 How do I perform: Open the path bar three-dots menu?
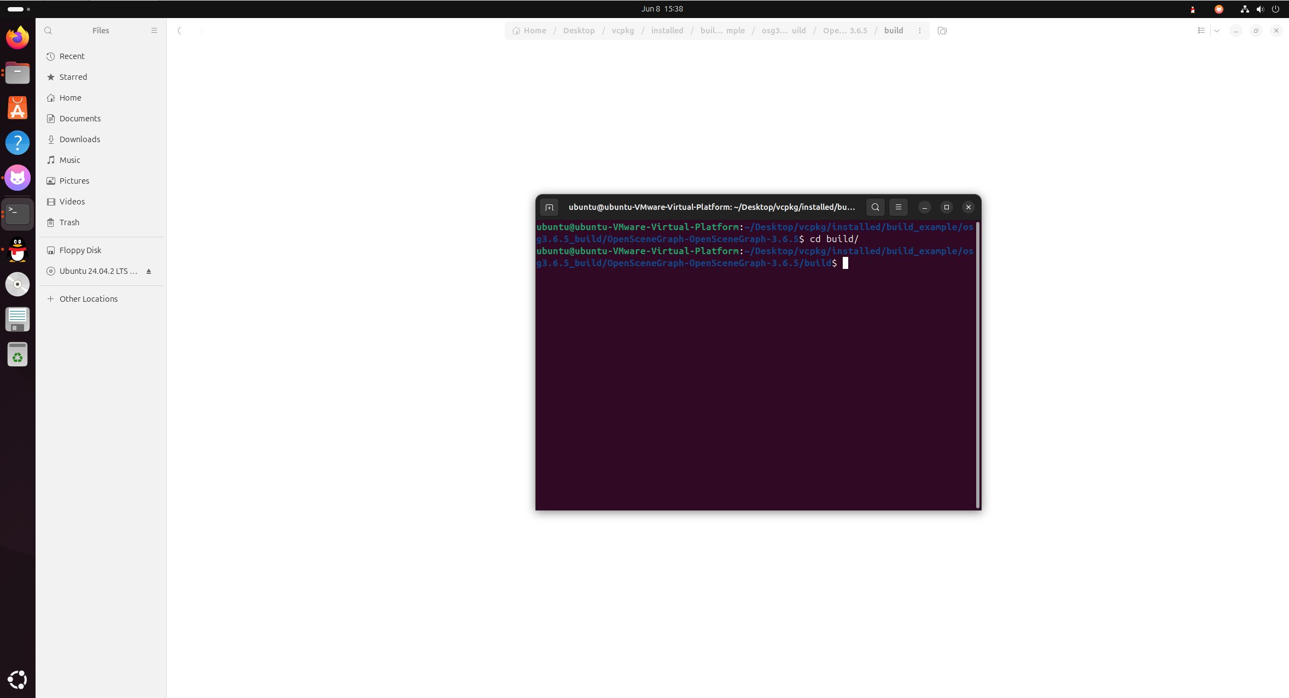[x=920, y=31]
